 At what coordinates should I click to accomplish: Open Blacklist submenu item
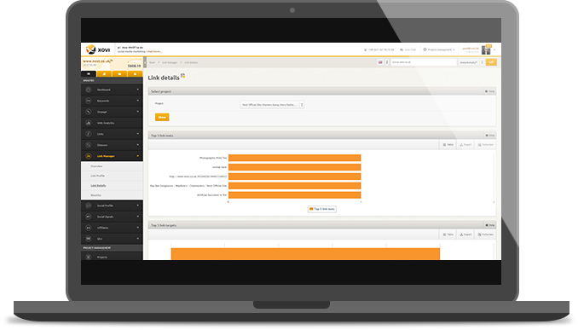(95, 195)
